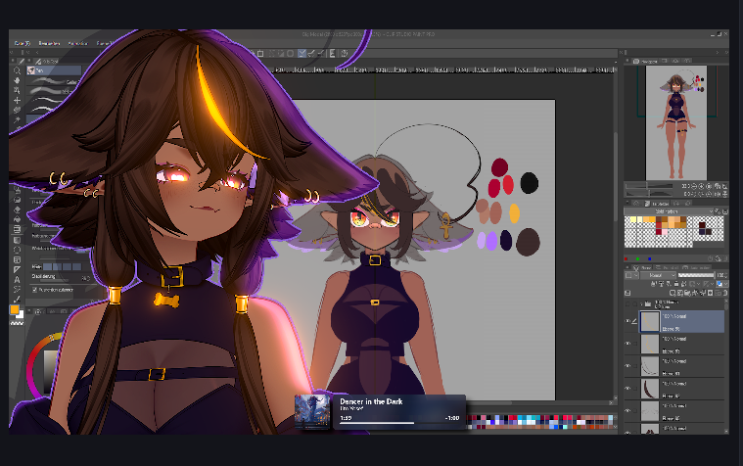
Task: Toggle the first checkbox of folder layer row
Action: coord(627,303)
